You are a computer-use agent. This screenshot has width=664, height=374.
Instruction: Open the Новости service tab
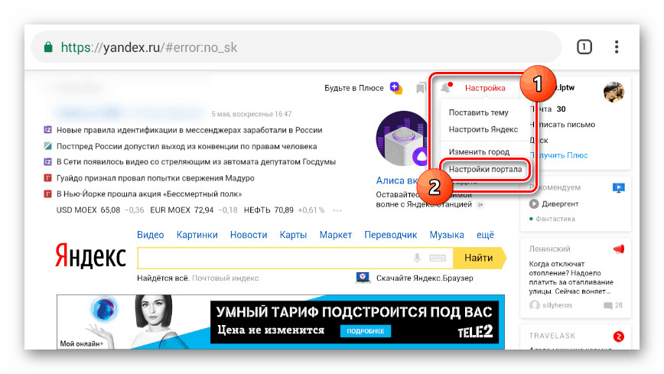pyautogui.click(x=249, y=235)
